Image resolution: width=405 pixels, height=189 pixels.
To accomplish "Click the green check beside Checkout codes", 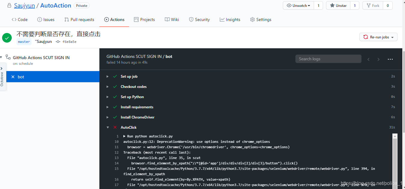I will tap(115, 87).
